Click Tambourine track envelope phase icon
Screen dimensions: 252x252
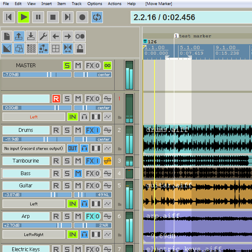(x=108, y=161)
